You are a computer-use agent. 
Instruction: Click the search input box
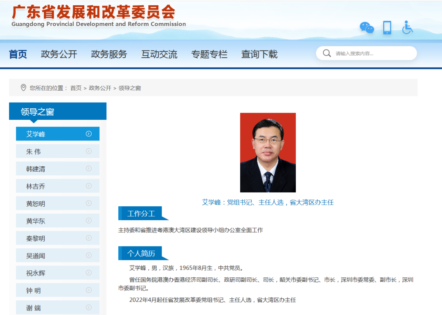[368, 53]
